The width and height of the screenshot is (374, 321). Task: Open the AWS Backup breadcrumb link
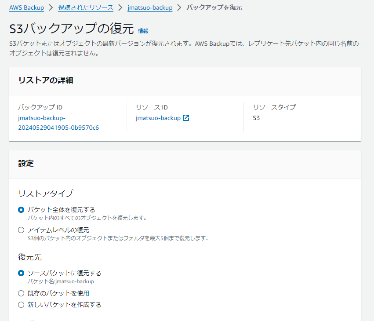26,7
